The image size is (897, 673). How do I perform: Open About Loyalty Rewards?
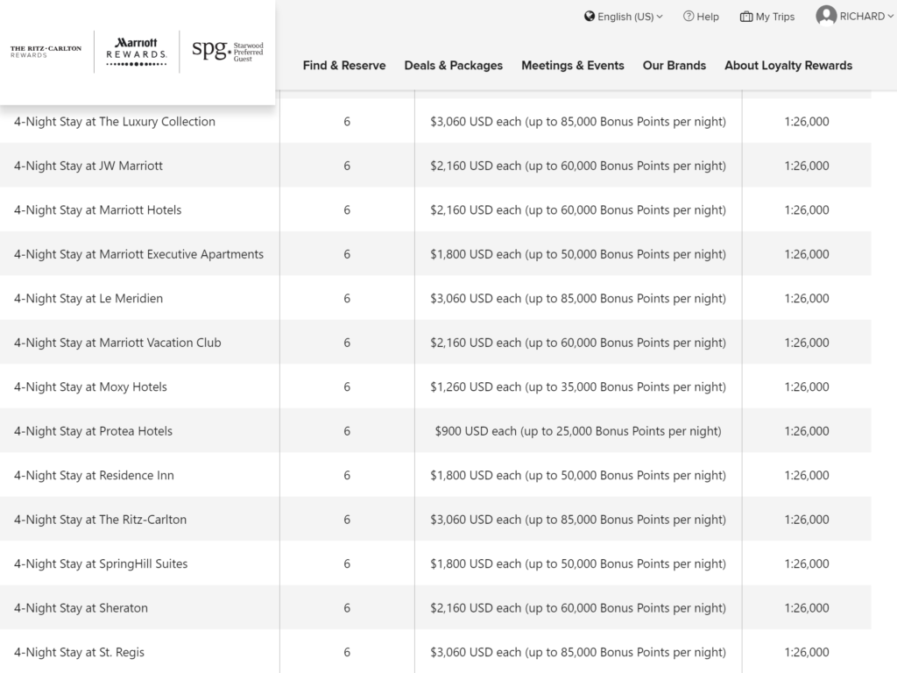click(x=788, y=65)
